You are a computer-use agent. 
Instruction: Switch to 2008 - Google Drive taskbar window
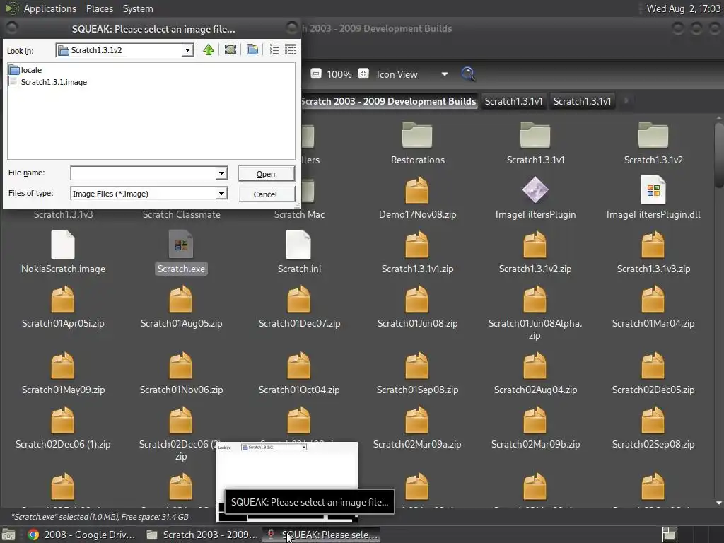coord(81,535)
